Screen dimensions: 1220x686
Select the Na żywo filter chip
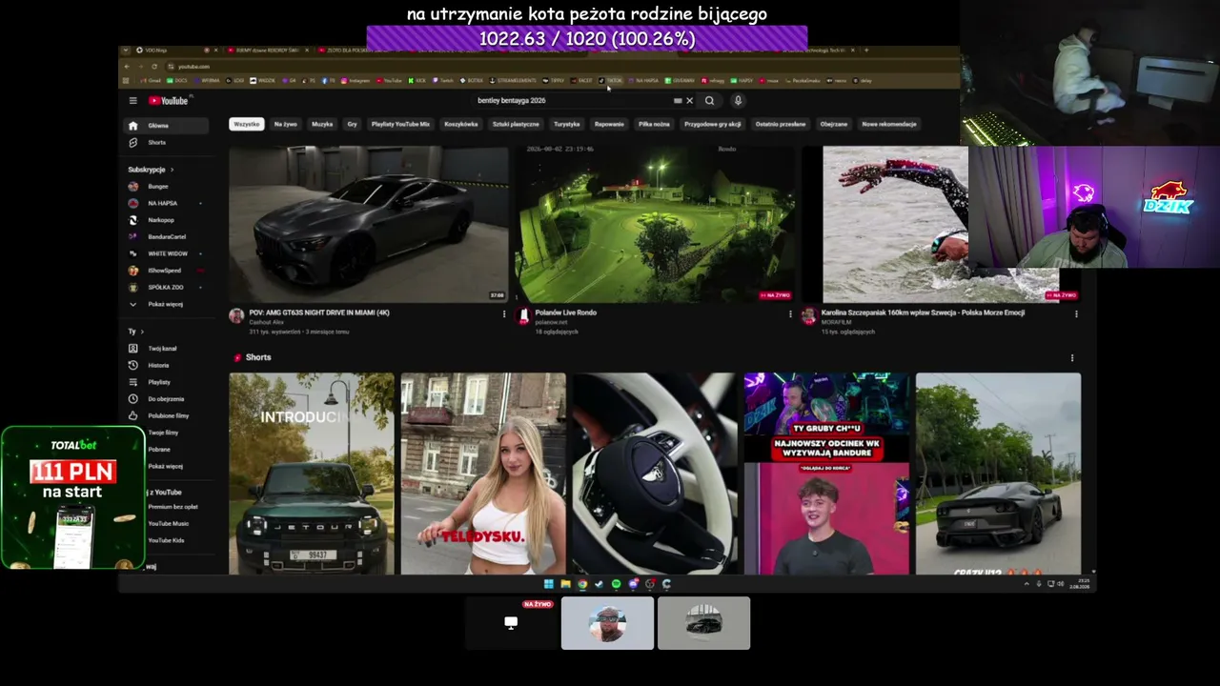click(x=285, y=124)
